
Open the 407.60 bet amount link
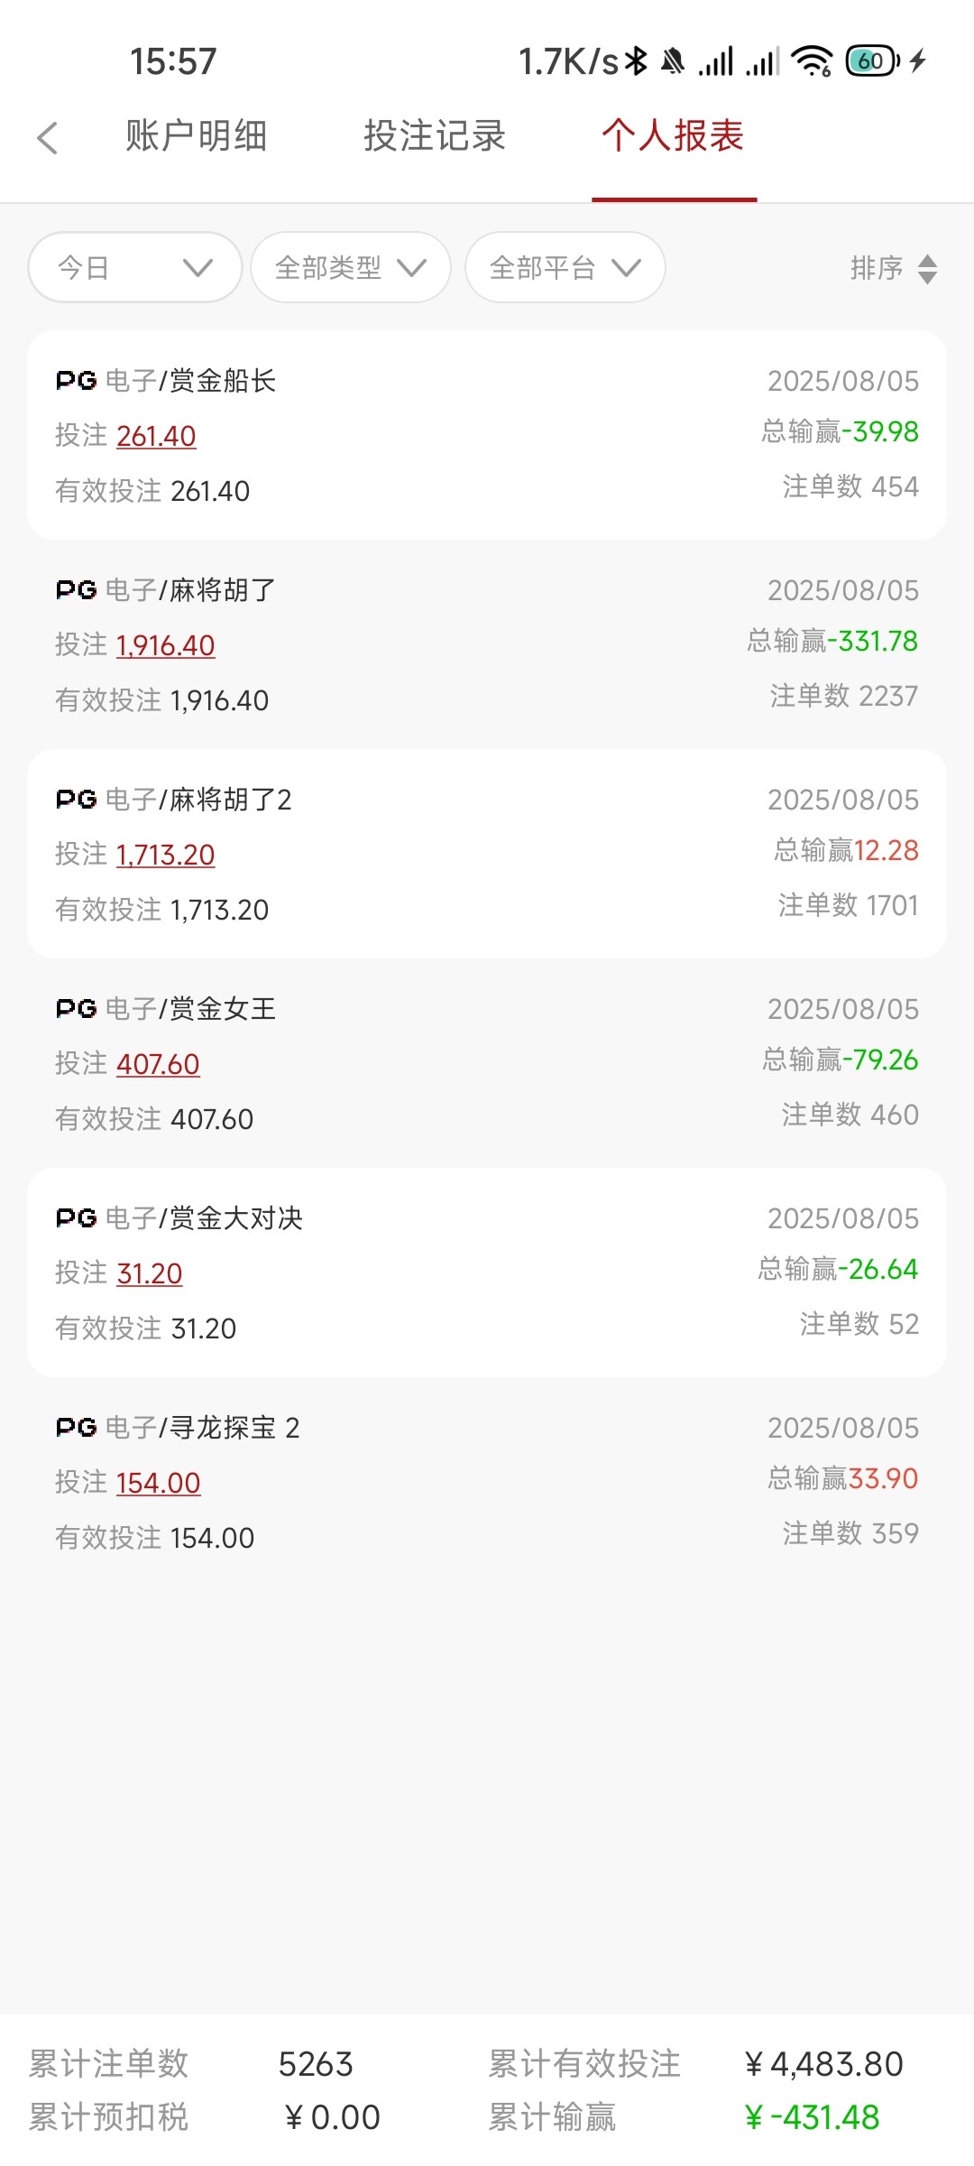coord(158,1065)
